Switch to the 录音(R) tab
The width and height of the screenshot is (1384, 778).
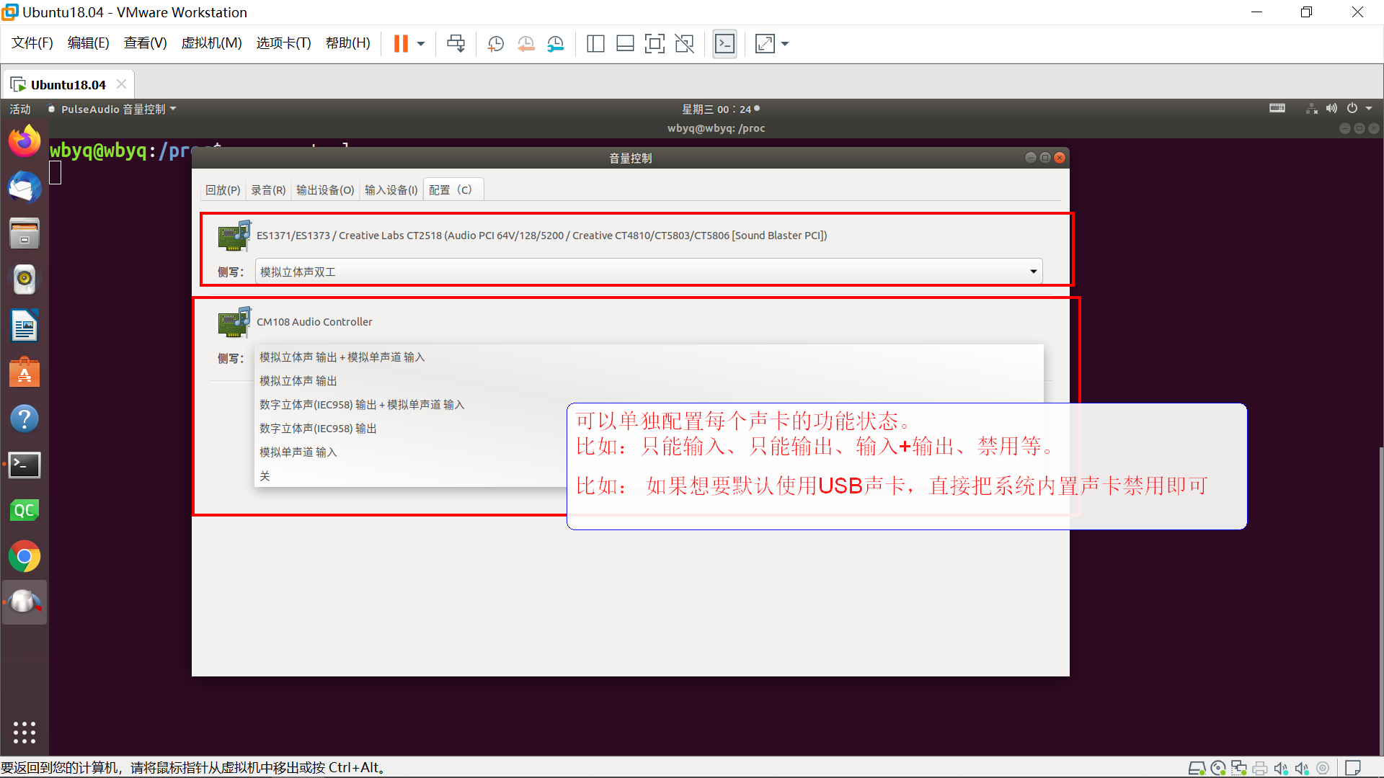(267, 189)
